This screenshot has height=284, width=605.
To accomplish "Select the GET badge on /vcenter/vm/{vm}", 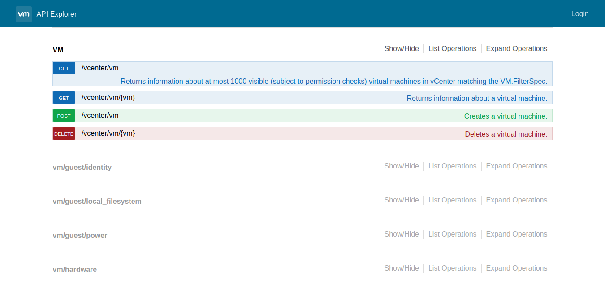I will click(x=64, y=98).
